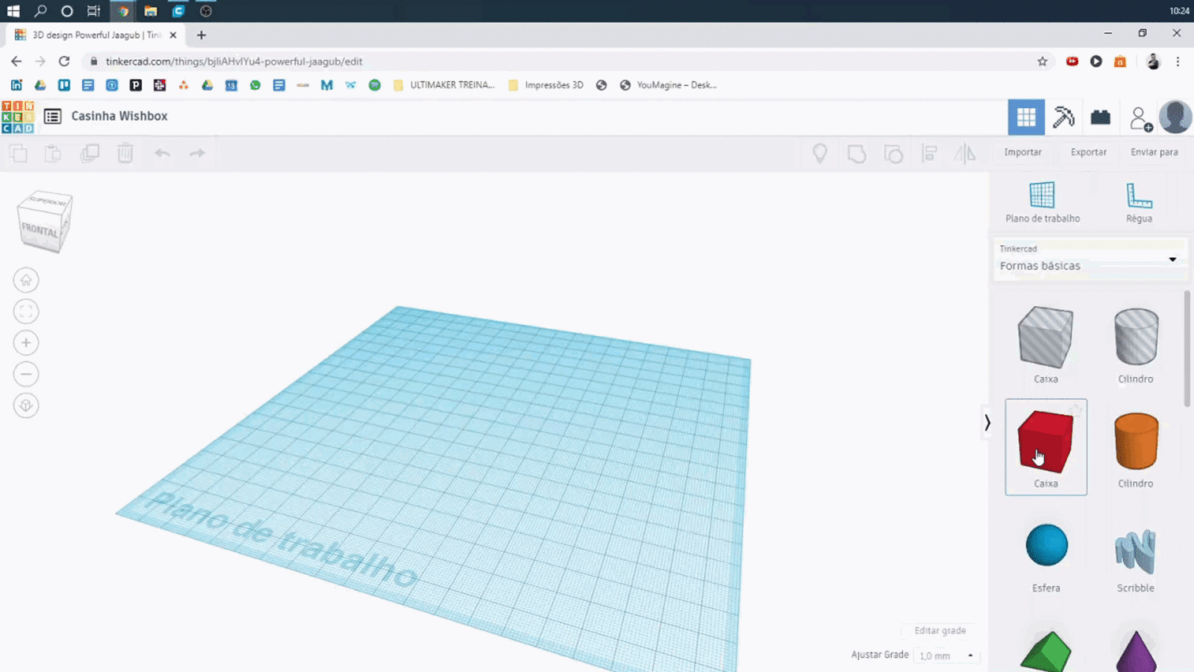Click the Importar button
The height and width of the screenshot is (672, 1194).
tap(1022, 152)
